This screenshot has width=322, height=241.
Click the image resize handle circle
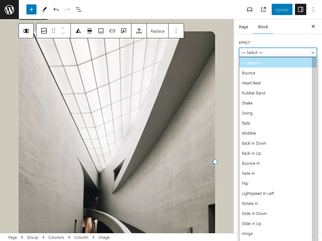[215, 162]
